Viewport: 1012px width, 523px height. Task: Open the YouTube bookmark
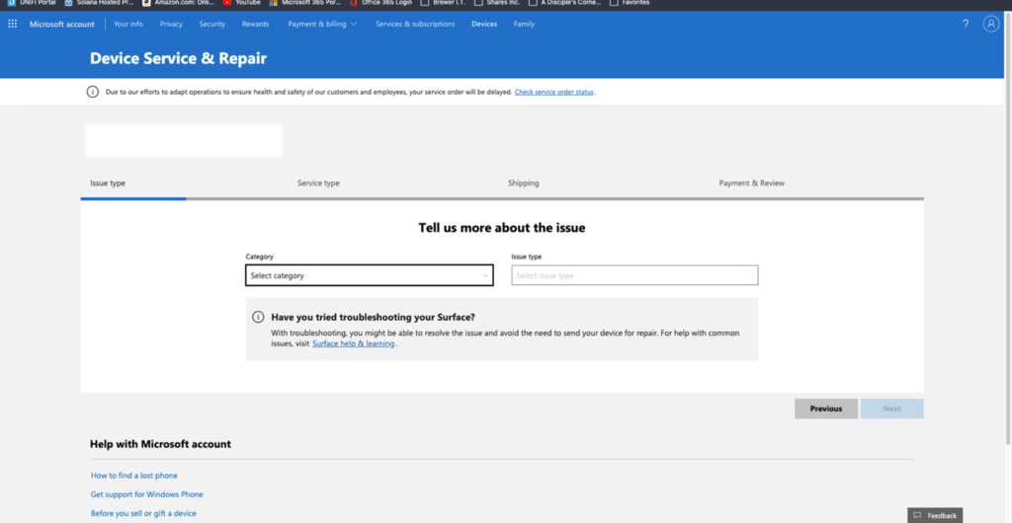click(242, 3)
